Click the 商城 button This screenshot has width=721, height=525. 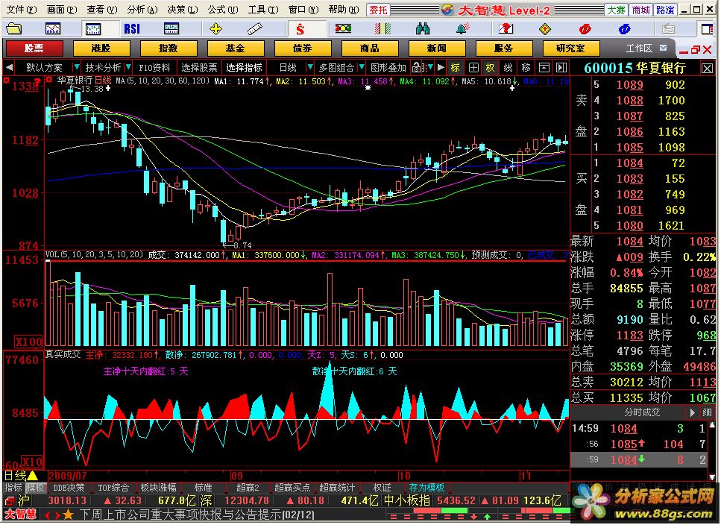(640, 10)
